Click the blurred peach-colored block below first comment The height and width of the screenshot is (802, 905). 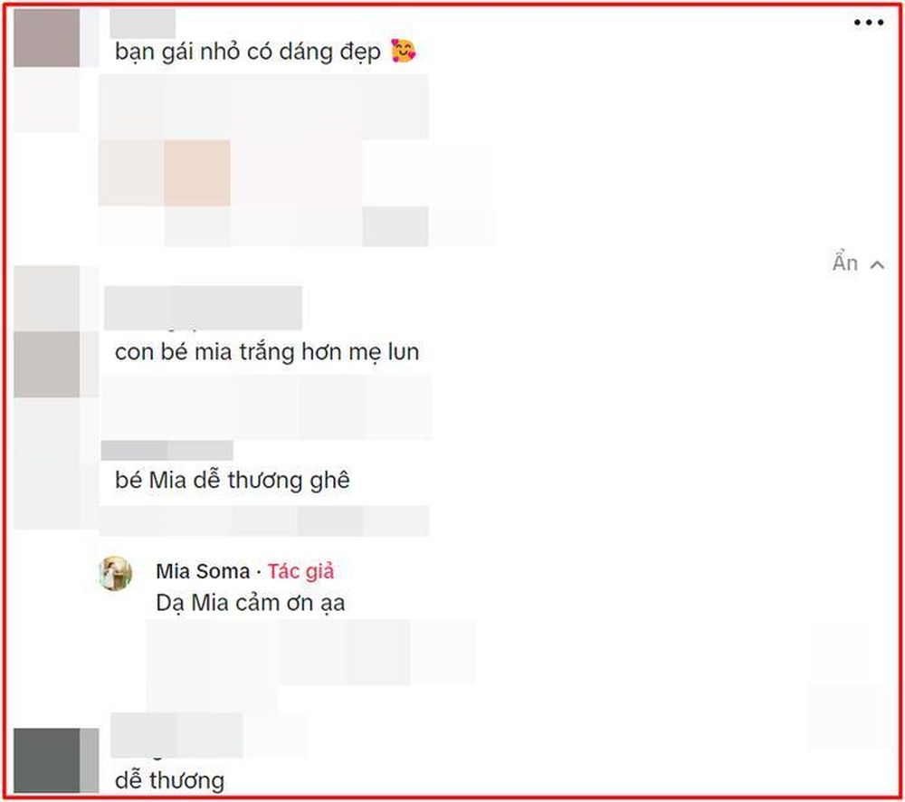[x=196, y=173]
